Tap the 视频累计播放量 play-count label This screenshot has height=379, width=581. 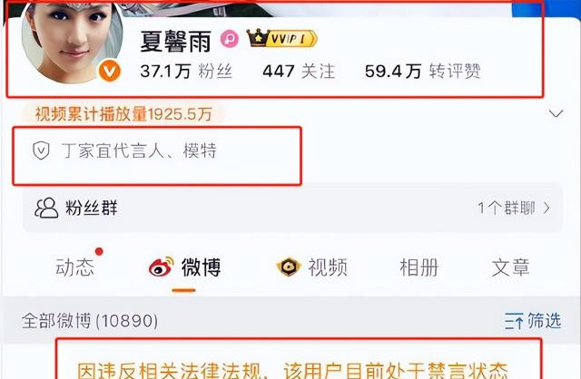coord(123,113)
